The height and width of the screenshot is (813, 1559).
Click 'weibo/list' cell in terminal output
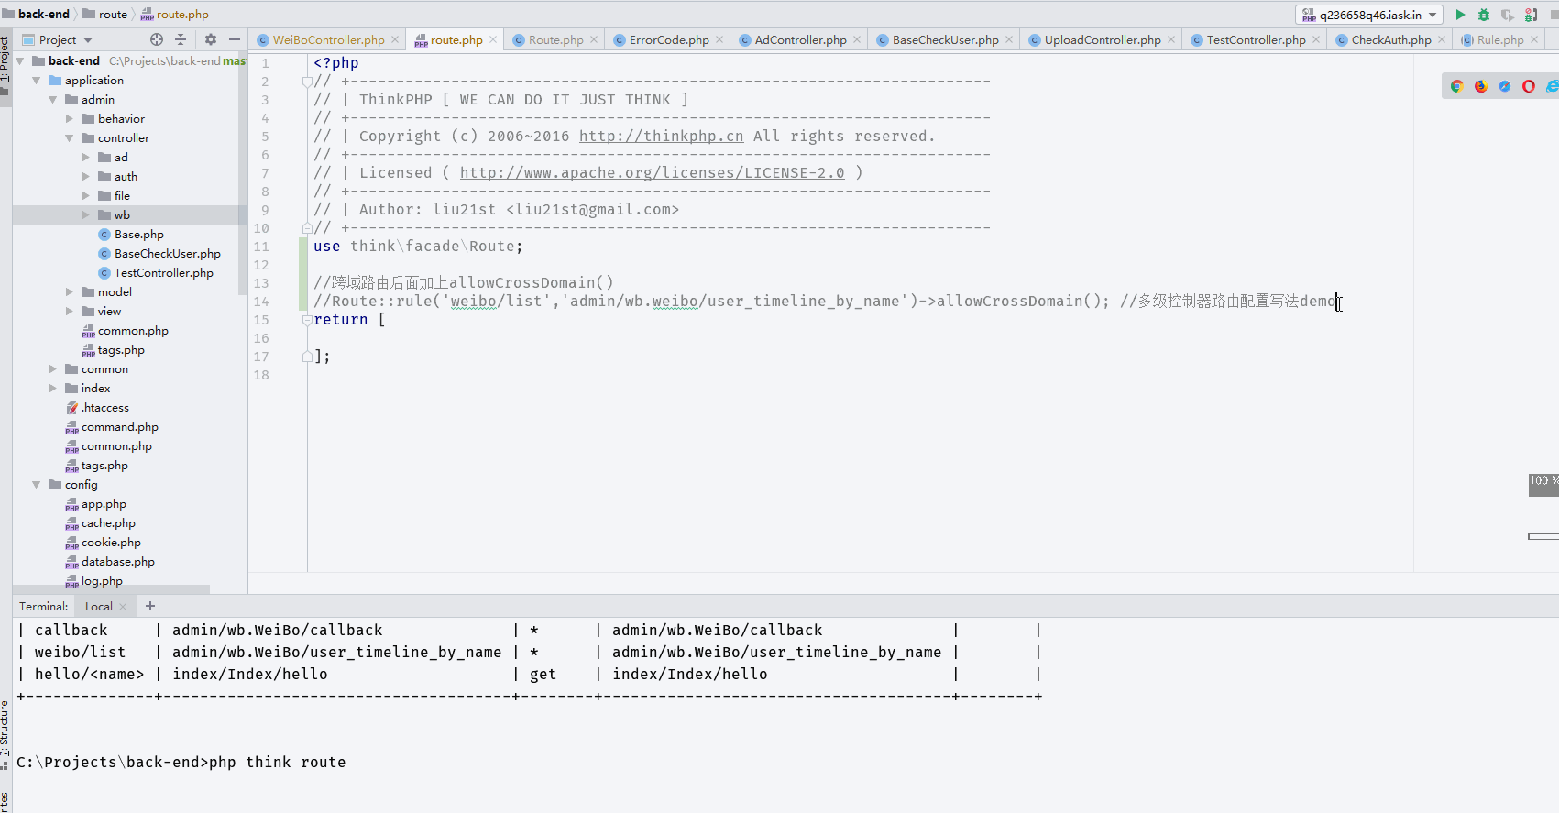click(80, 652)
